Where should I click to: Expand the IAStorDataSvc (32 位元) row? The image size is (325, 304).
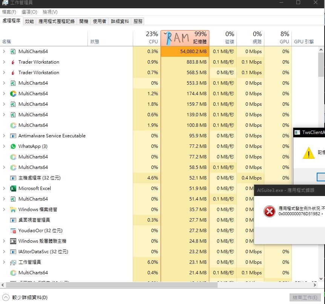[x=4, y=252]
